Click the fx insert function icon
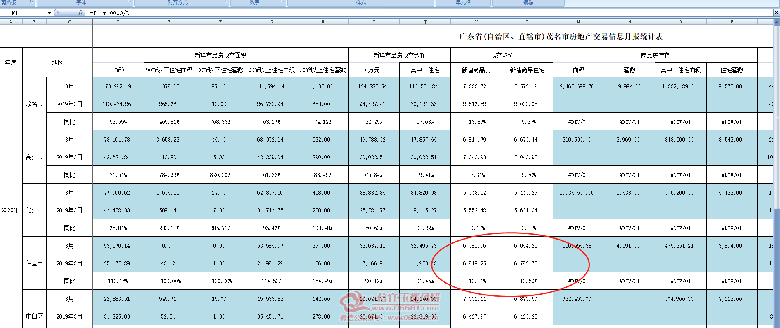The height and width of the screenshot is (328, 780). (x=80, y=13)
